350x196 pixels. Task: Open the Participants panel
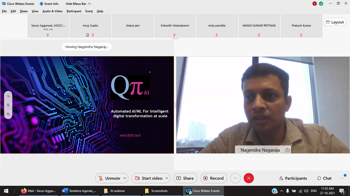(x=293, y=178)
